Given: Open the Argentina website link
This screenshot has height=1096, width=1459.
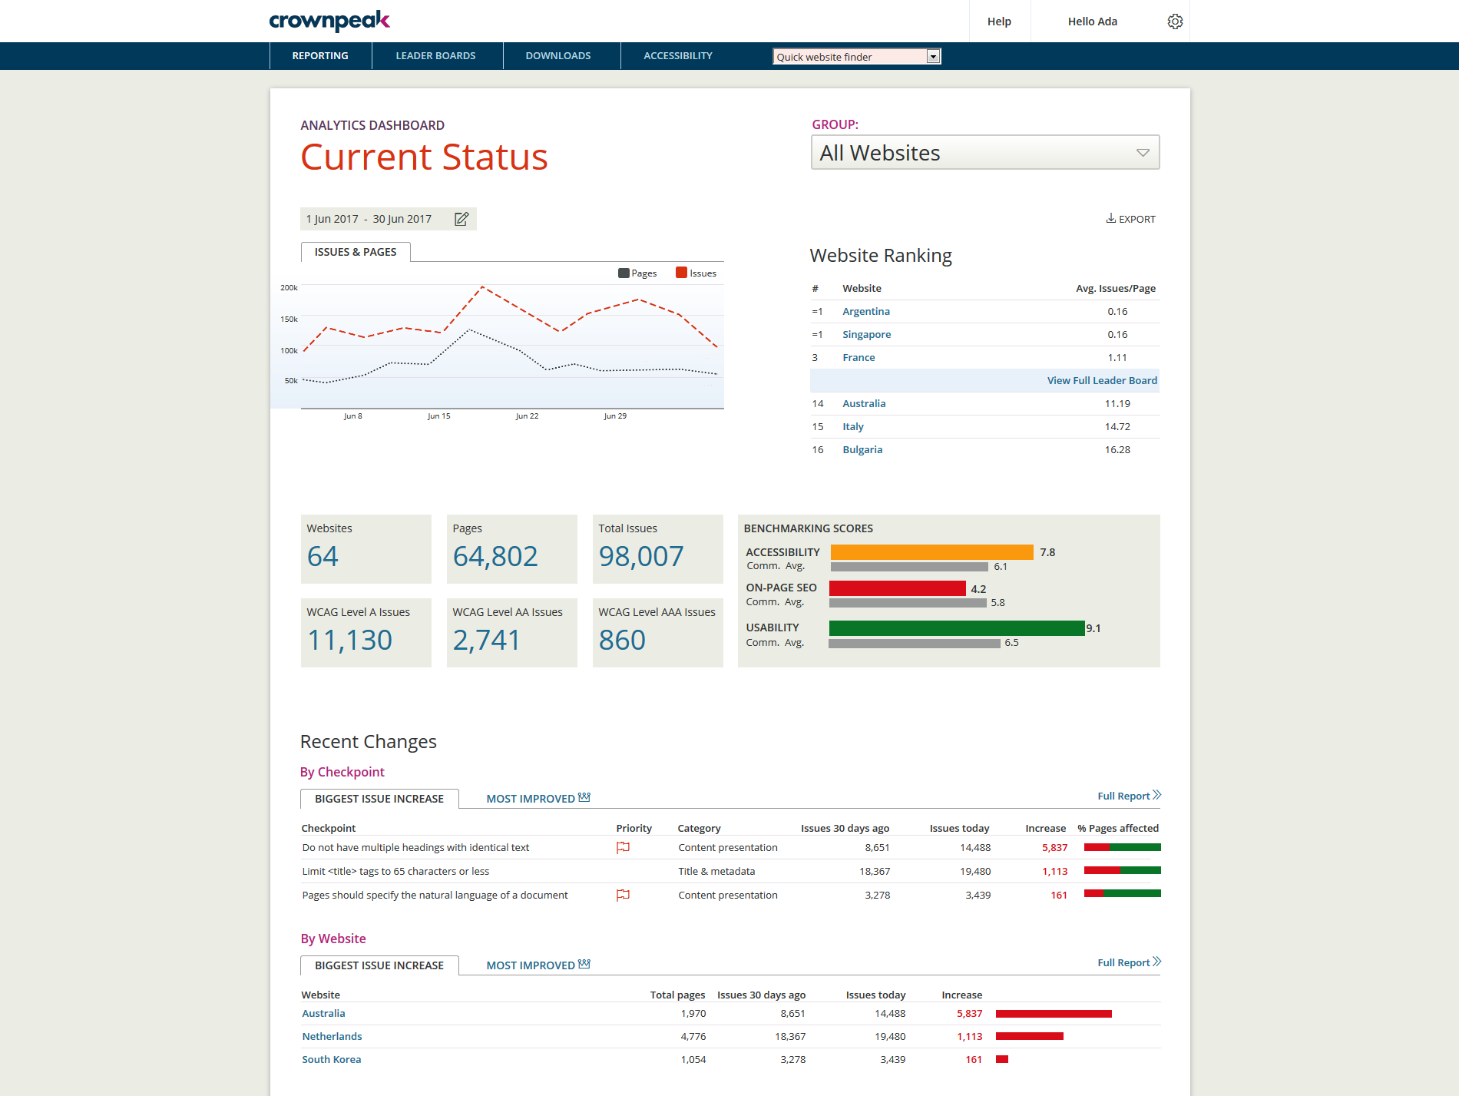Looking at the screenshot, I should tap(865, 312).
